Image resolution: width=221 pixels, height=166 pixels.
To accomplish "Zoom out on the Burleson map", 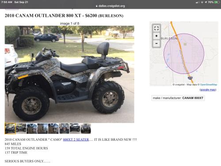I will (x=156, y=43).
